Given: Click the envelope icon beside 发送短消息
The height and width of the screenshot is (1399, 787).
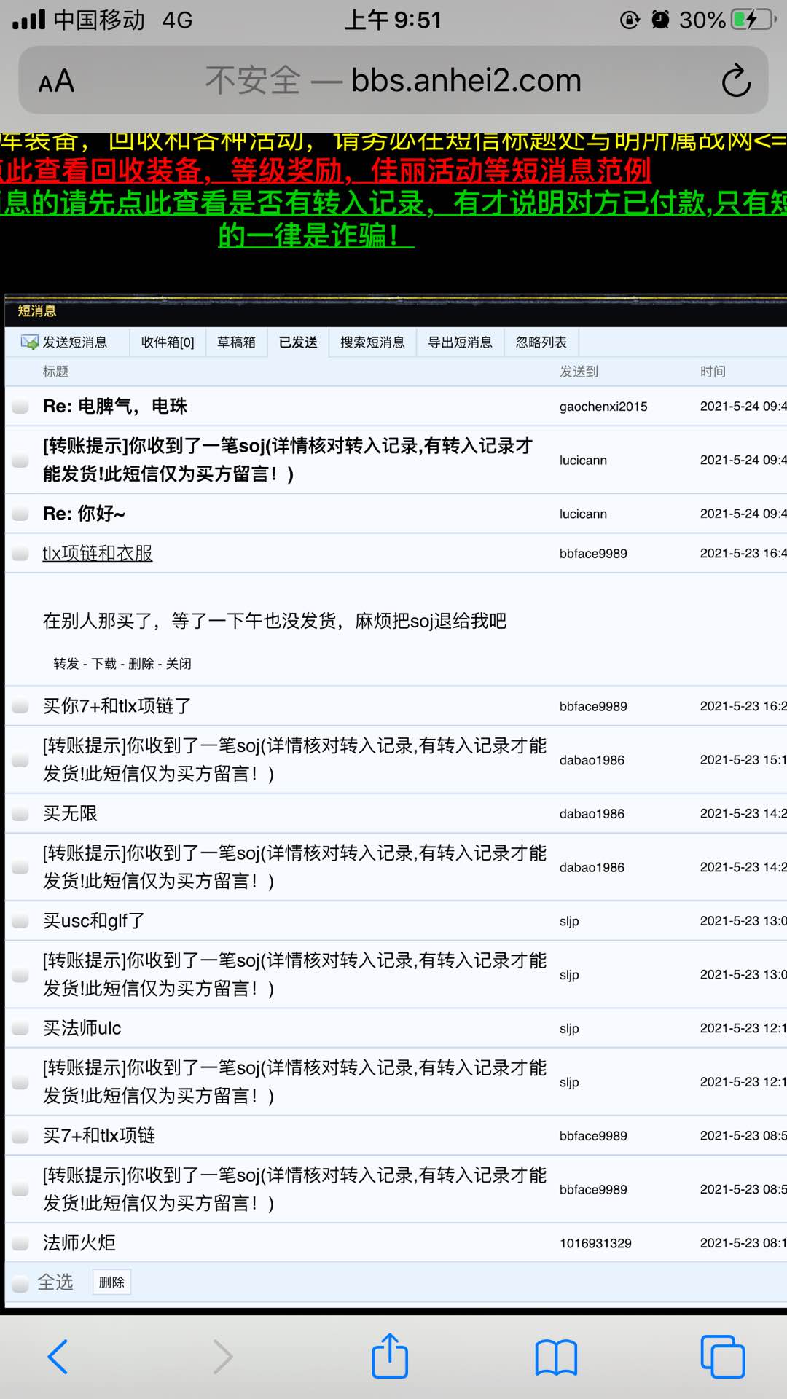Looking at the screenshot, I should 30,342.
